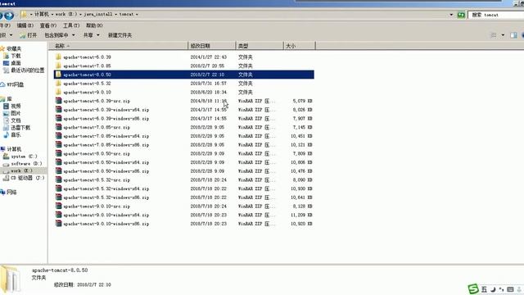
Task: Expand the arrow after tomcat in the breadcrumb
Action: coord(137,15)
